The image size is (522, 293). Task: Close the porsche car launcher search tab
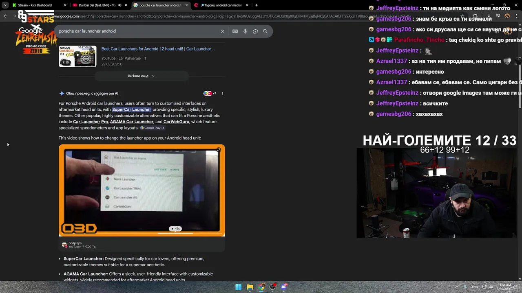click(187, 5)
